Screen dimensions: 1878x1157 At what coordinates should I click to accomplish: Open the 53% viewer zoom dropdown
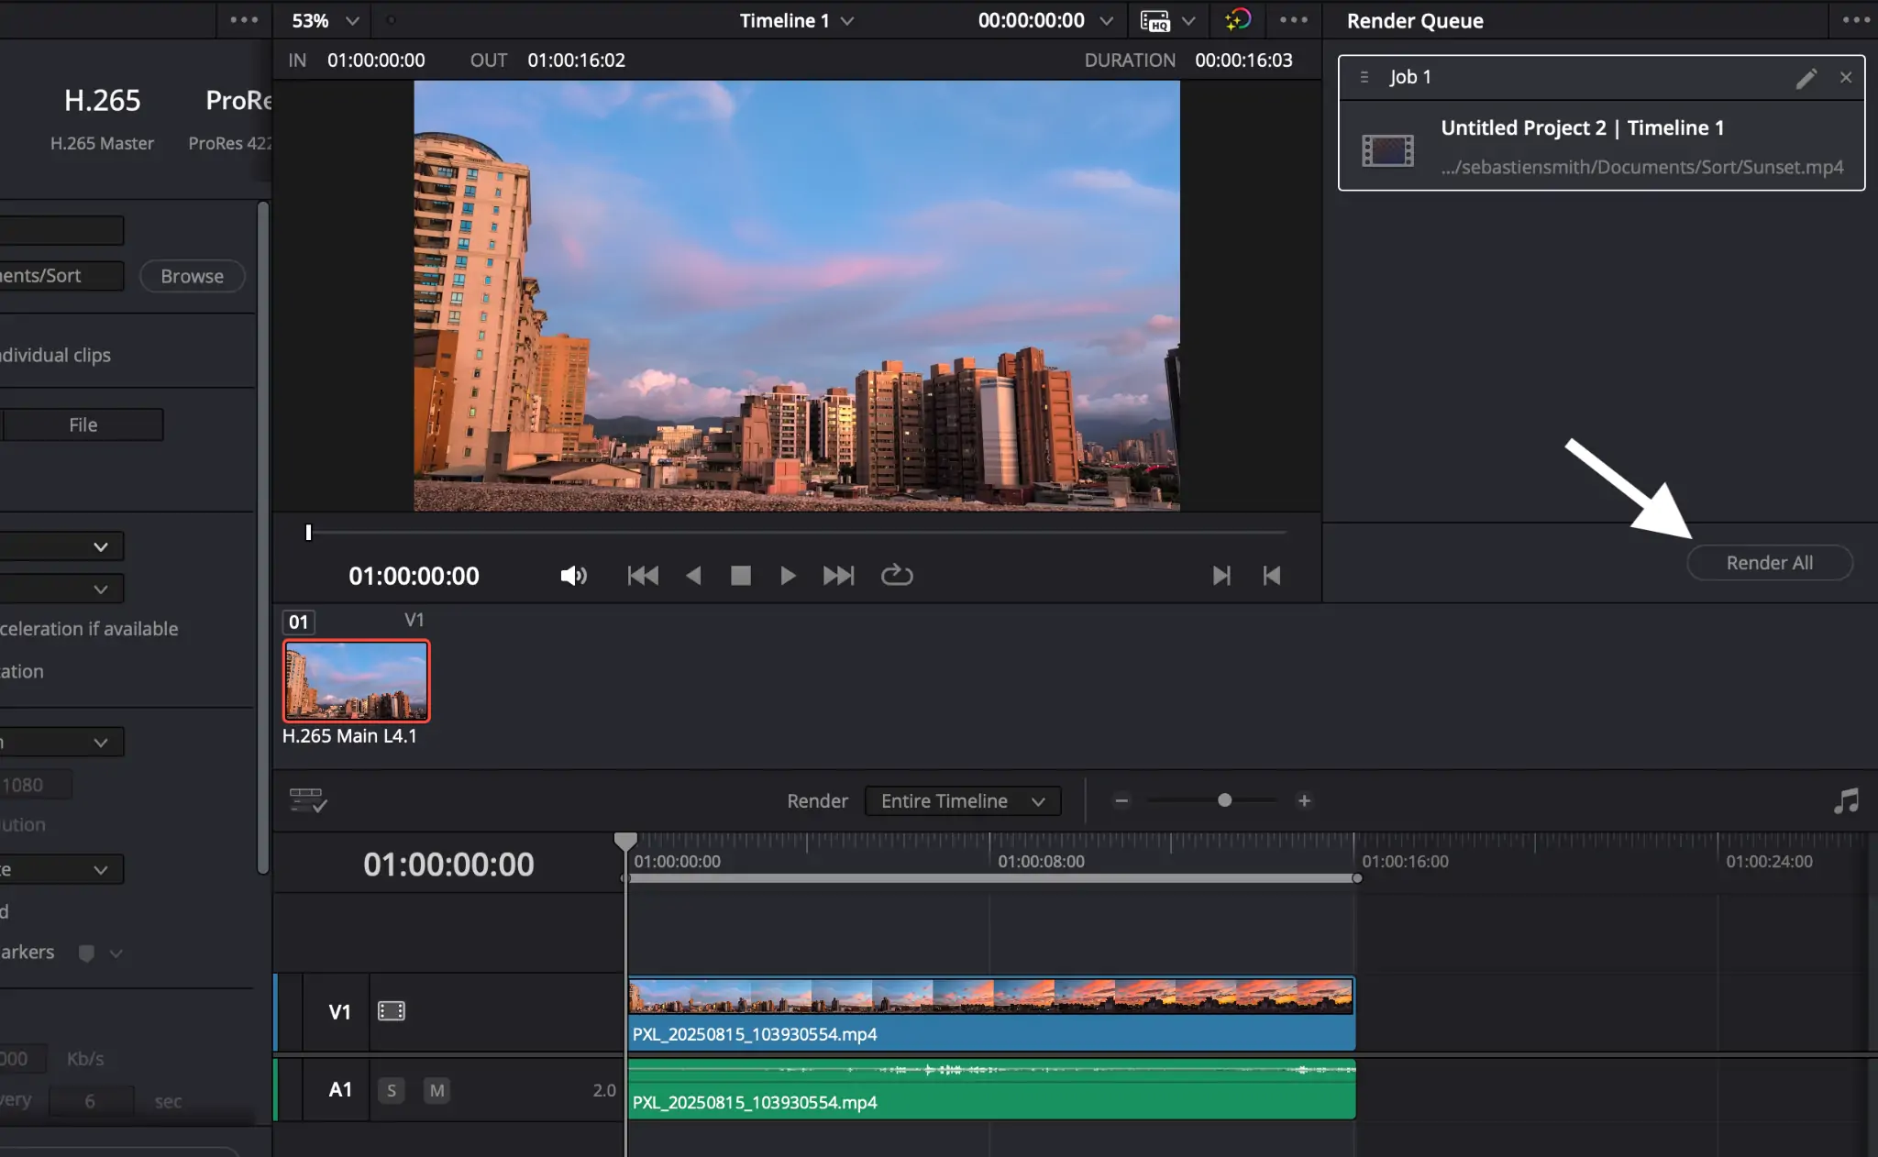(326, 20)
